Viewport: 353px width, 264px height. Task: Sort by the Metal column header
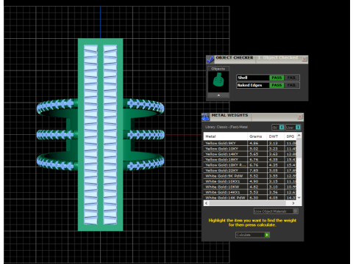point(225,136)
